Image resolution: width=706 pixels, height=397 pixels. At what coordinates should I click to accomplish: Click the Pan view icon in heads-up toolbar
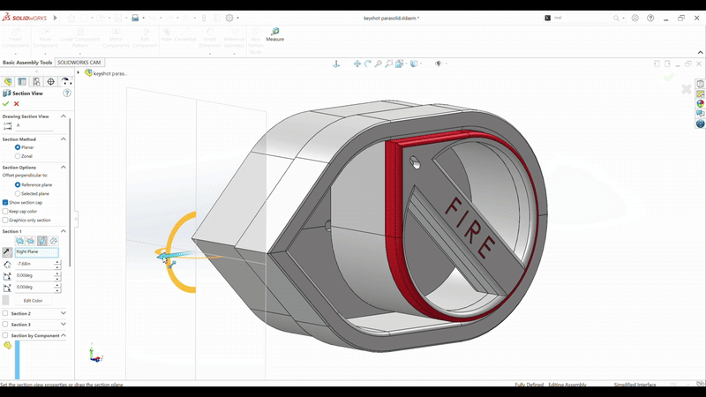click(x=357, y=64)
